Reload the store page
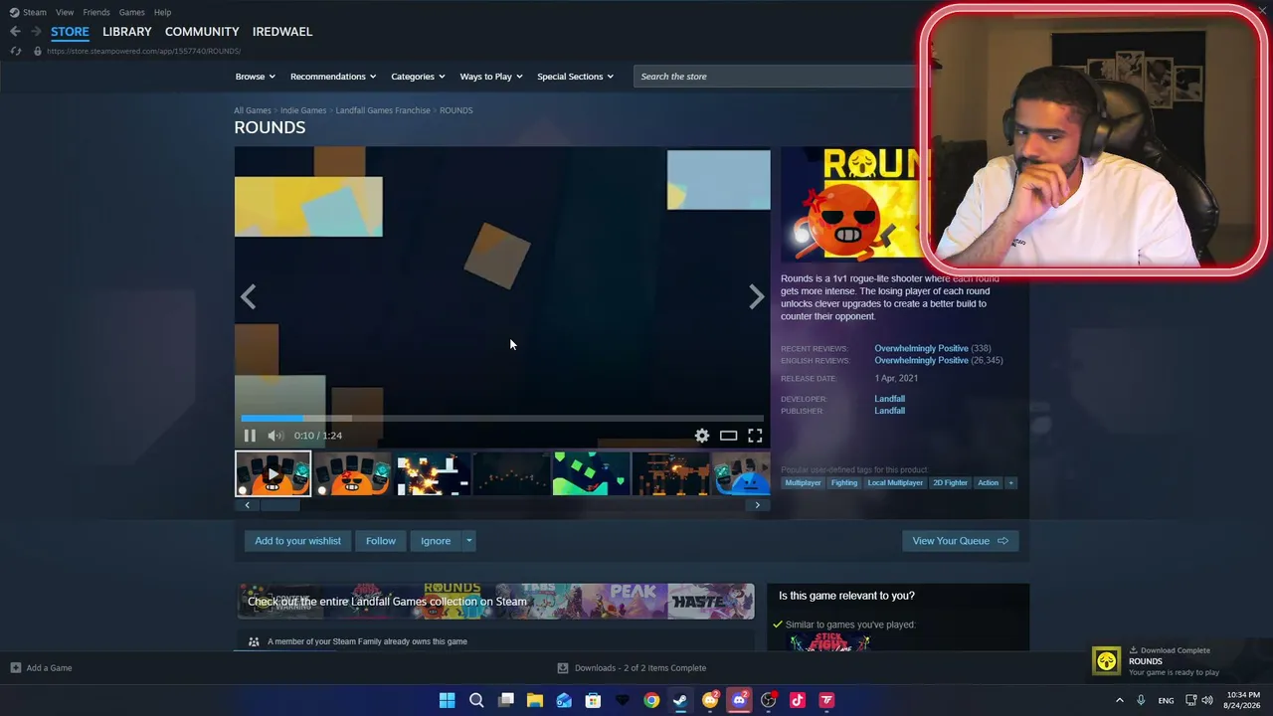 tap(15, 51)
